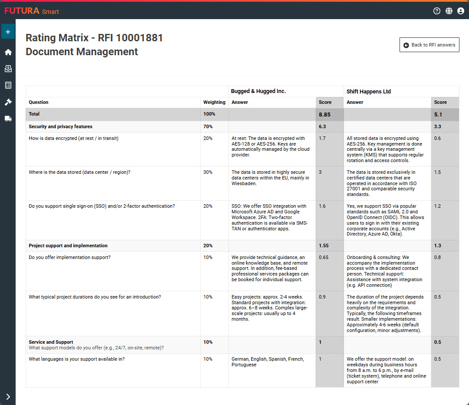Expand the sidebar with bottom chevron
This screenshot has height=405, width=469.
[8, 396]
